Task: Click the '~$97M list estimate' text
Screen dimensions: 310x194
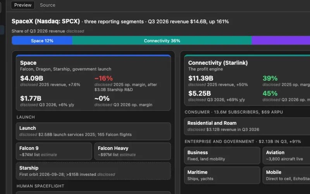Action: coord(117,154)
